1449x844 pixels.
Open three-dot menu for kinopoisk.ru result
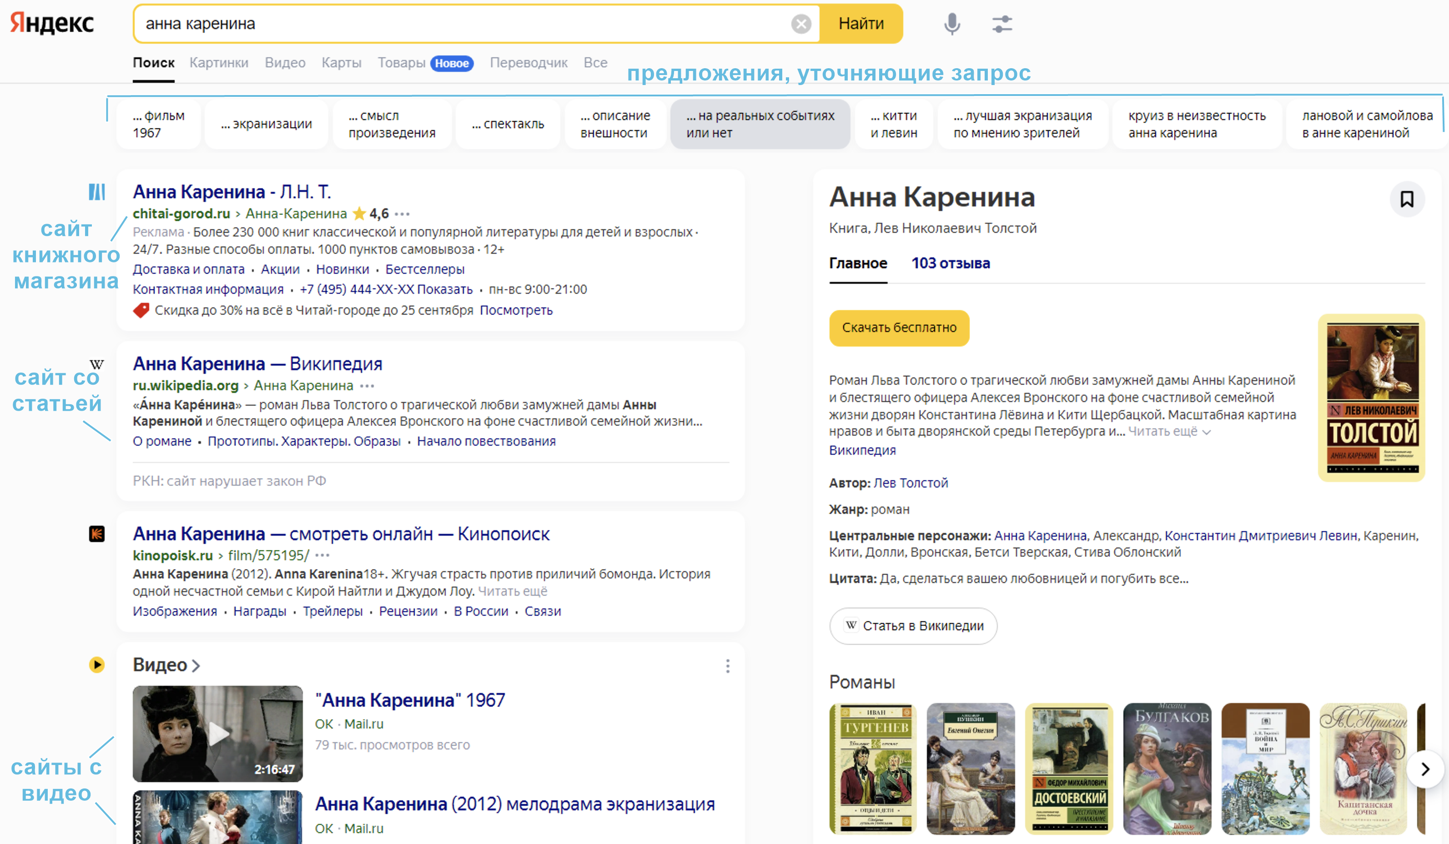322,555
